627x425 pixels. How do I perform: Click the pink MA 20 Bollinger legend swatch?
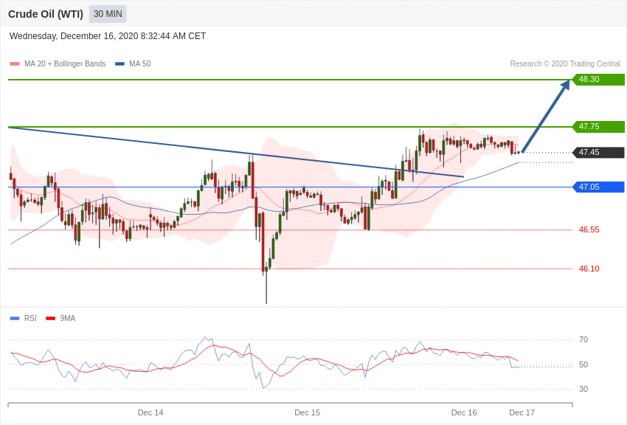[15, 64]
